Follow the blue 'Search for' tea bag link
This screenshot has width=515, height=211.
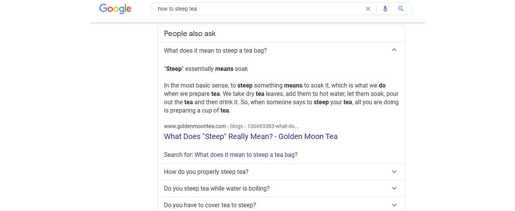tap(246, 155)
